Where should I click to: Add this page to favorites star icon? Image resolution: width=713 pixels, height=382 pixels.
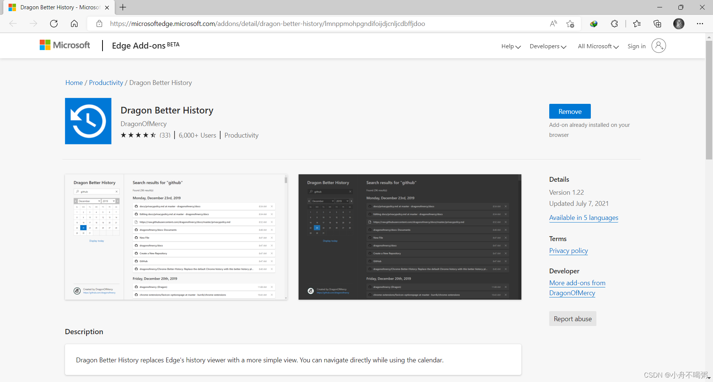pyautogui.click(x=570, y=24)
